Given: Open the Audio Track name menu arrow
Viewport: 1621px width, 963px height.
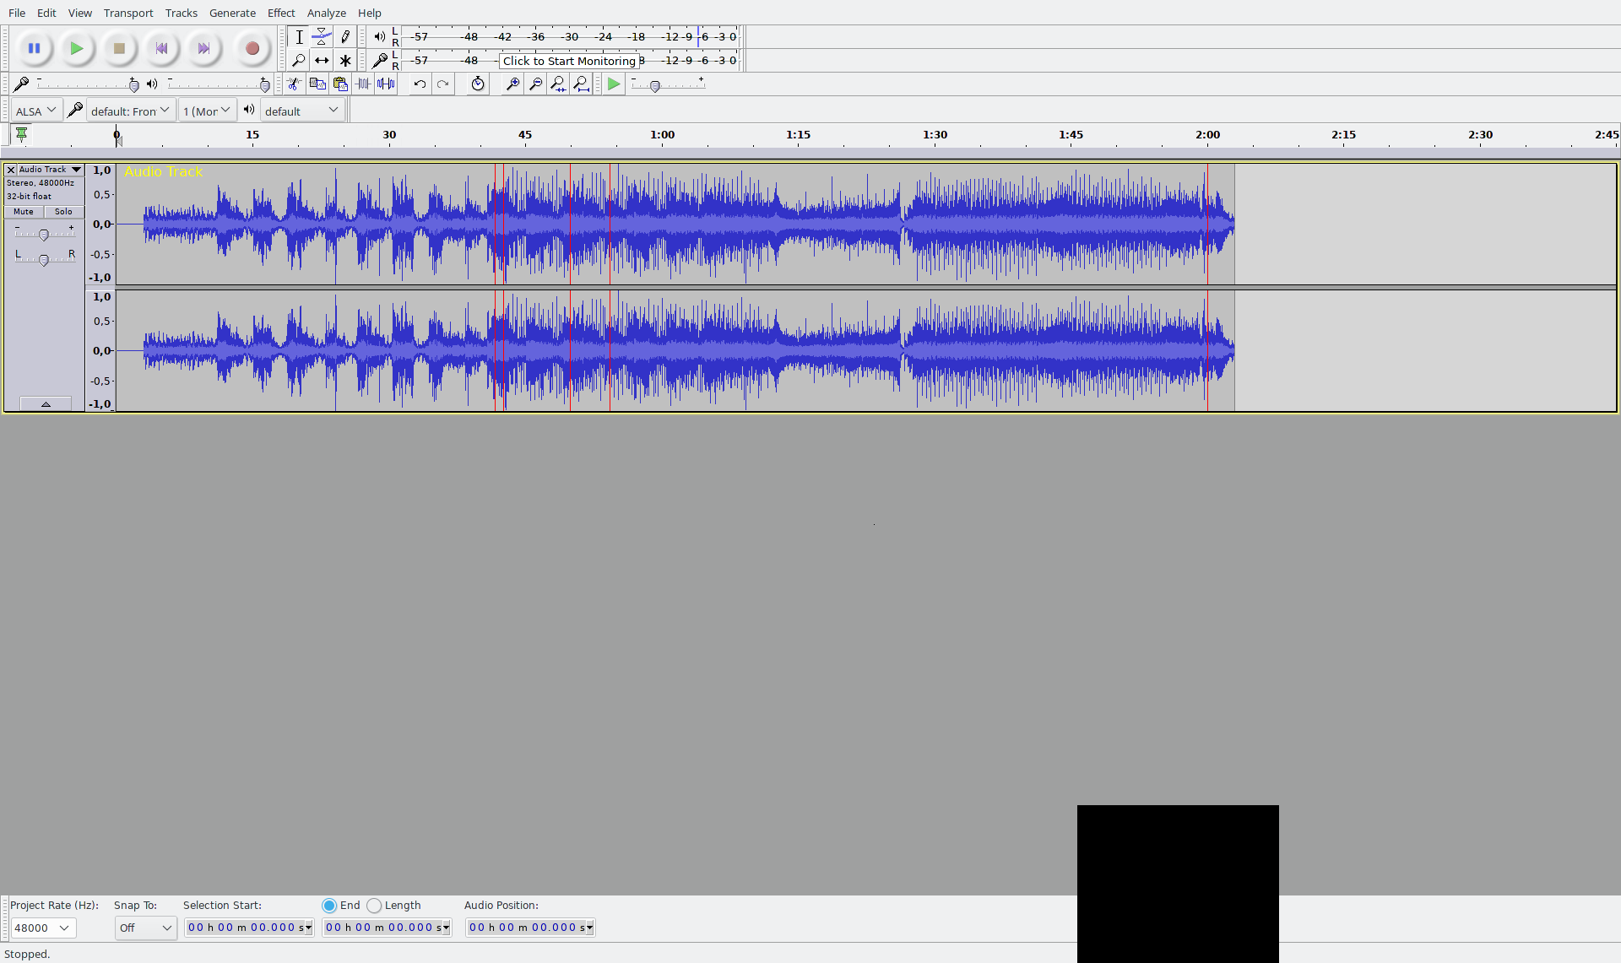Looking at the screenshot, I should pyautogui.click(x=76, y=170).
